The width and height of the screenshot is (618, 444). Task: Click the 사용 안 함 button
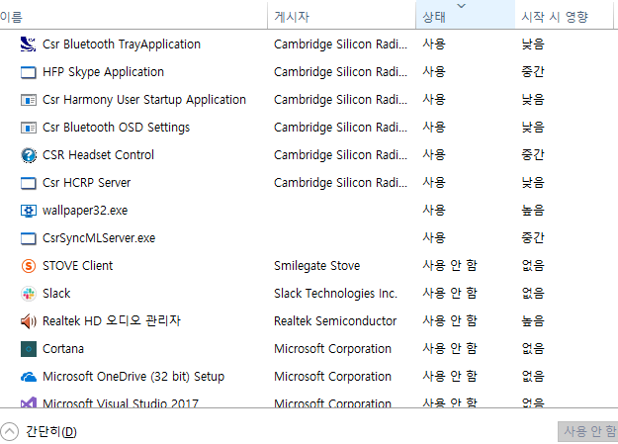588,431
